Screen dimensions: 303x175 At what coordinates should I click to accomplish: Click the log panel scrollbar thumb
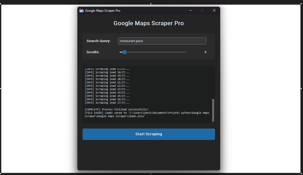(x=213, y=110)
